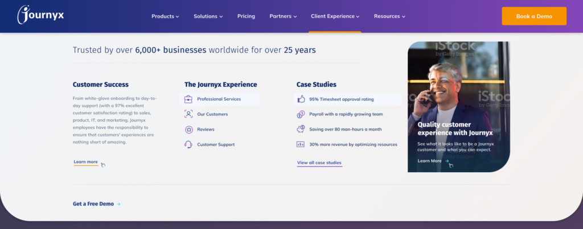583x229 pixels.
Task: Select the Client Experience menu item
Action: pyautogui.click(x=335, y=16)
